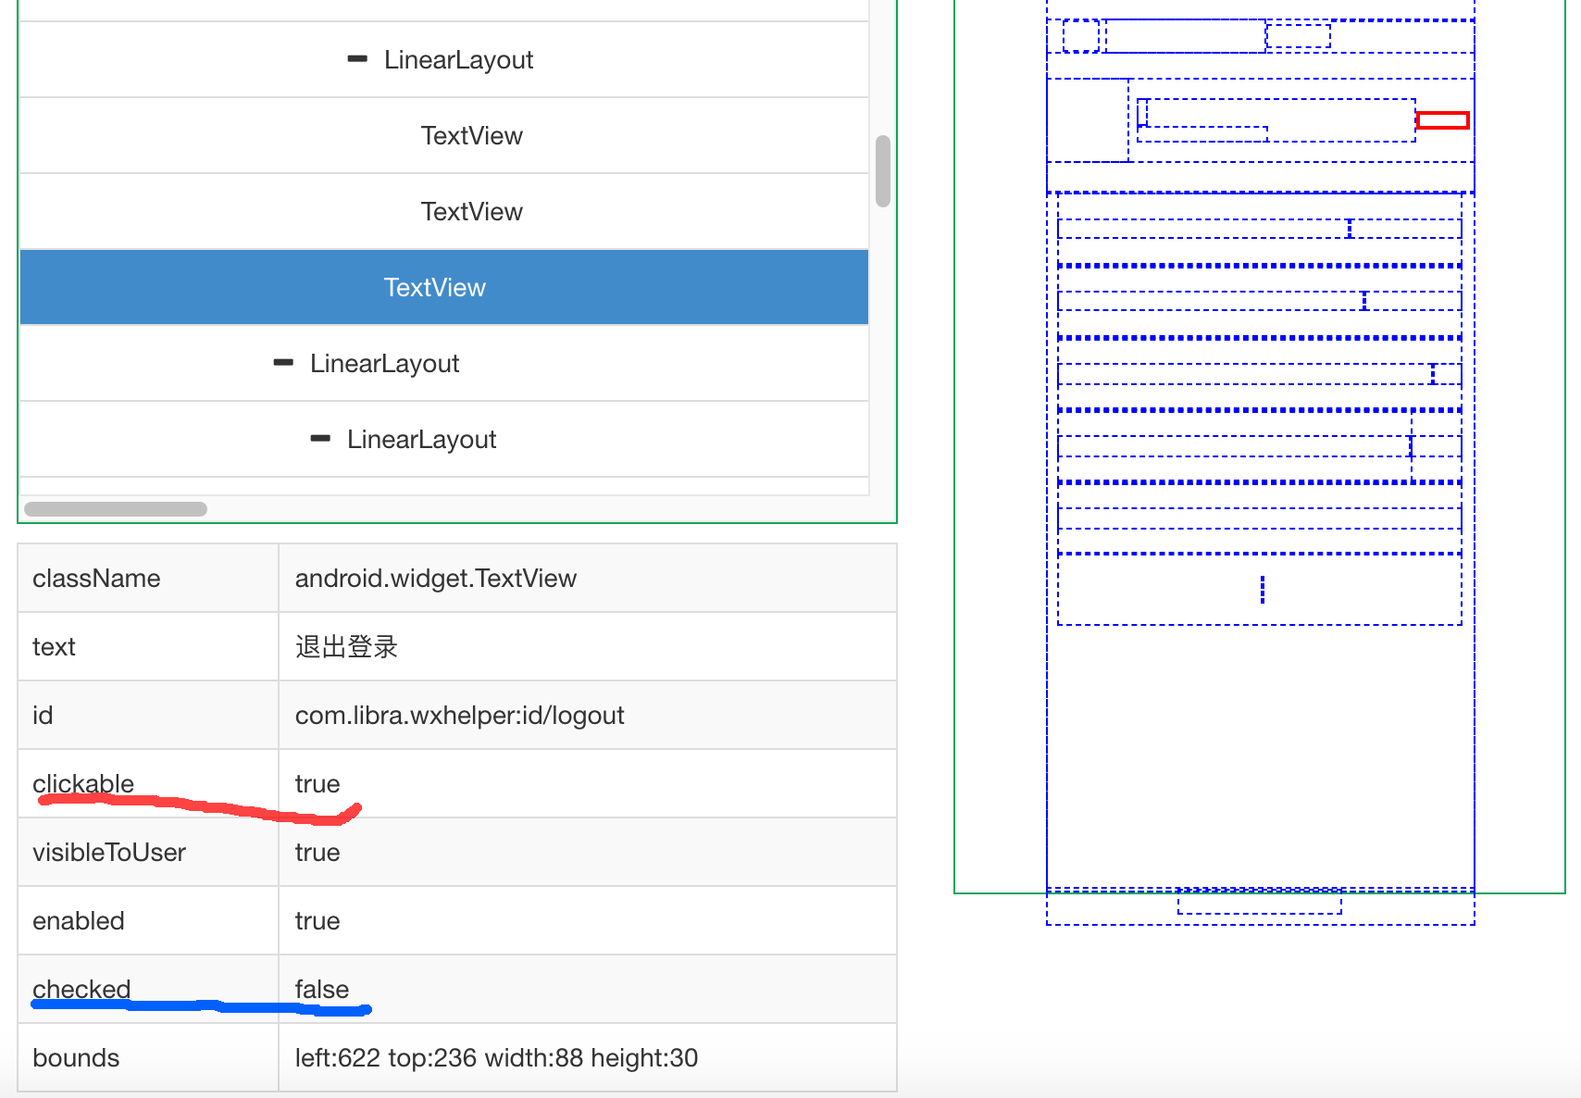Image resolution: width=1581 pixels, height=1098 pixels.
Task: Click the false value in the checked row
Action: coord(321,989)
